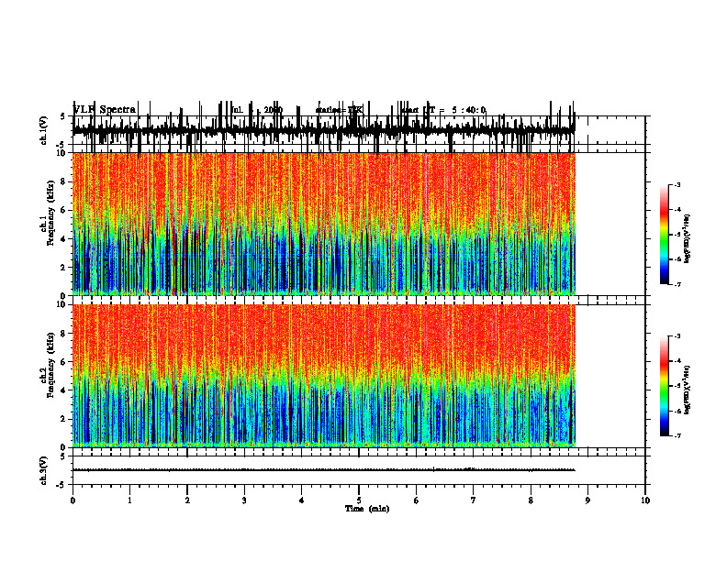Click time axis tick label "0"

(73, 500)
